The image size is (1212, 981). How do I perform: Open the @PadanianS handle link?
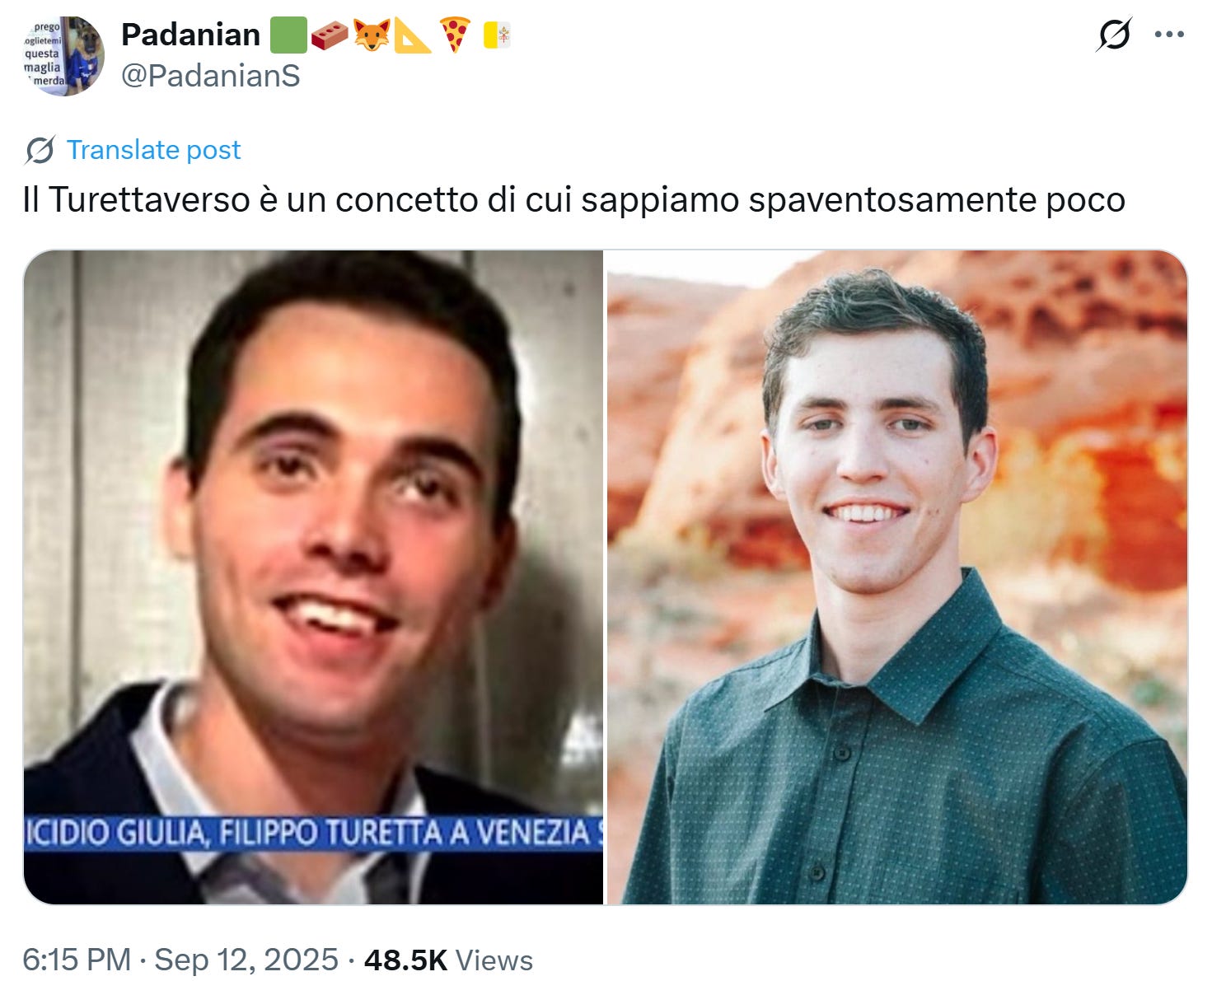click(x=211, y=76)
